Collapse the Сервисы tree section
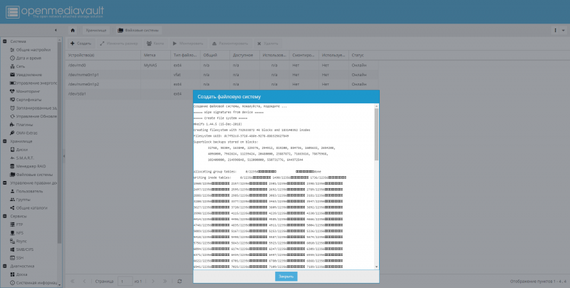Viewport: 570px width, 288px height. pyautogui.click(x=5, y=217)
